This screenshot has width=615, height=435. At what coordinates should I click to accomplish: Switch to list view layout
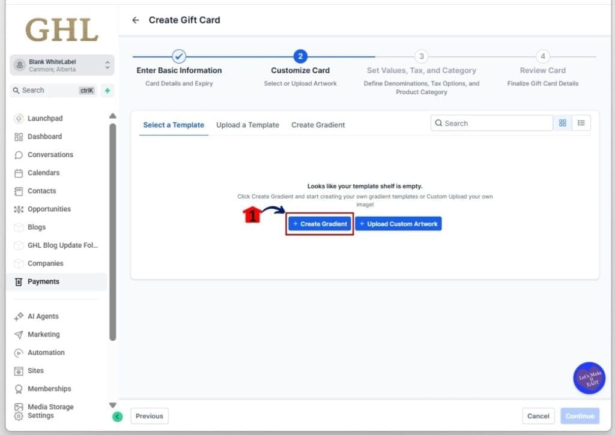tap(581, 123)
